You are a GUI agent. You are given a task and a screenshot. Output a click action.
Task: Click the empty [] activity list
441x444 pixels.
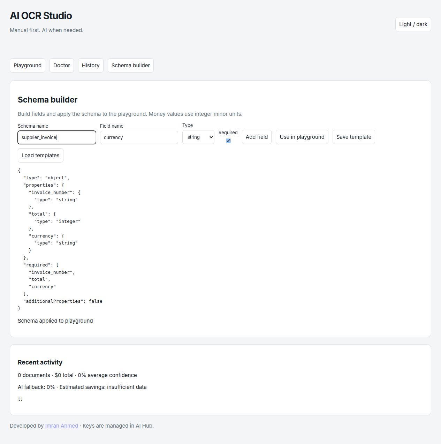click(x=21, y=399)
